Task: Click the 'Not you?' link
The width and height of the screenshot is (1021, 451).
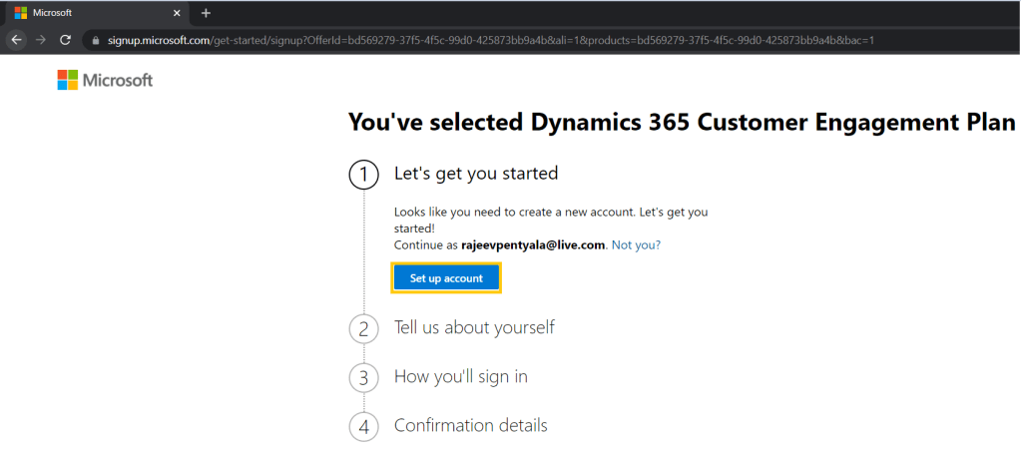Action: click(635, 244)
